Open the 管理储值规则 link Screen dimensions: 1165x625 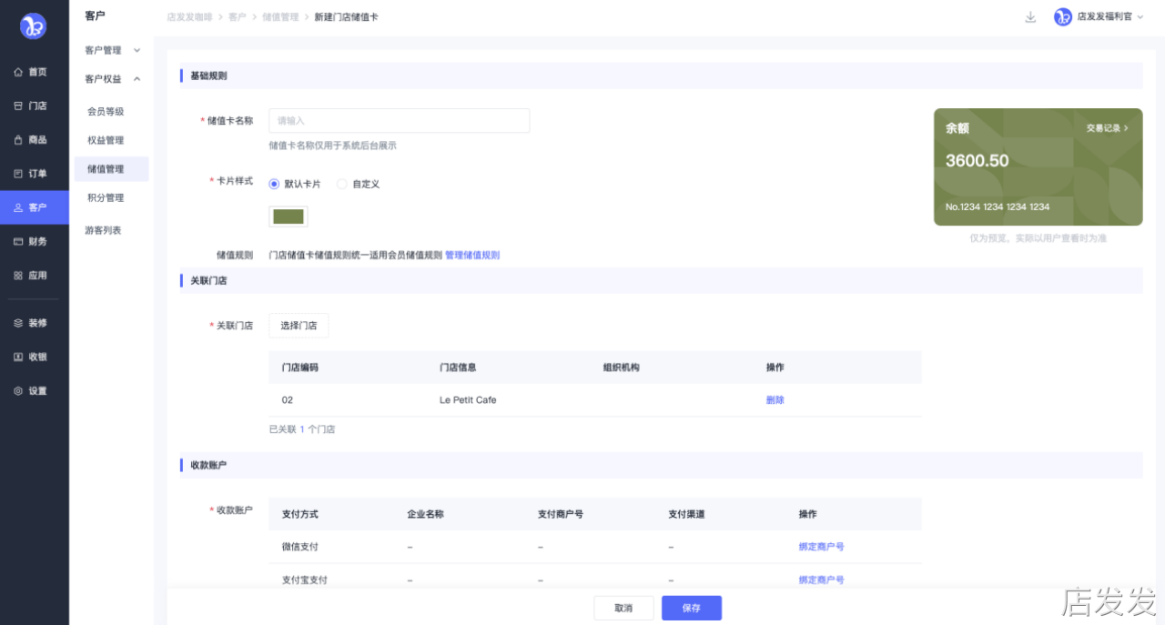pos(472,256)
